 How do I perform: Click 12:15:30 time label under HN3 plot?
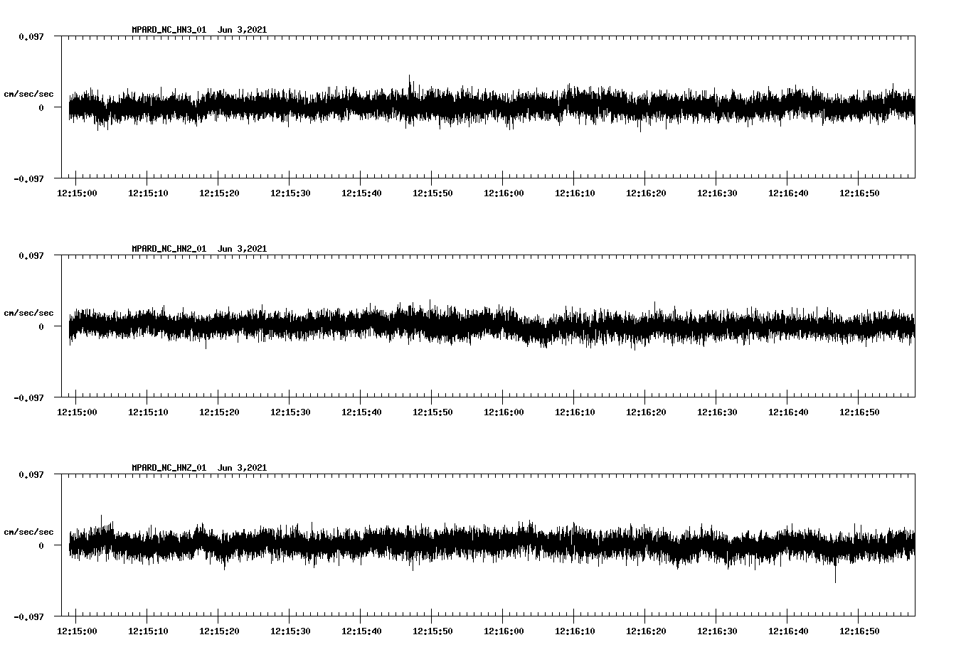tap(290, 193)
